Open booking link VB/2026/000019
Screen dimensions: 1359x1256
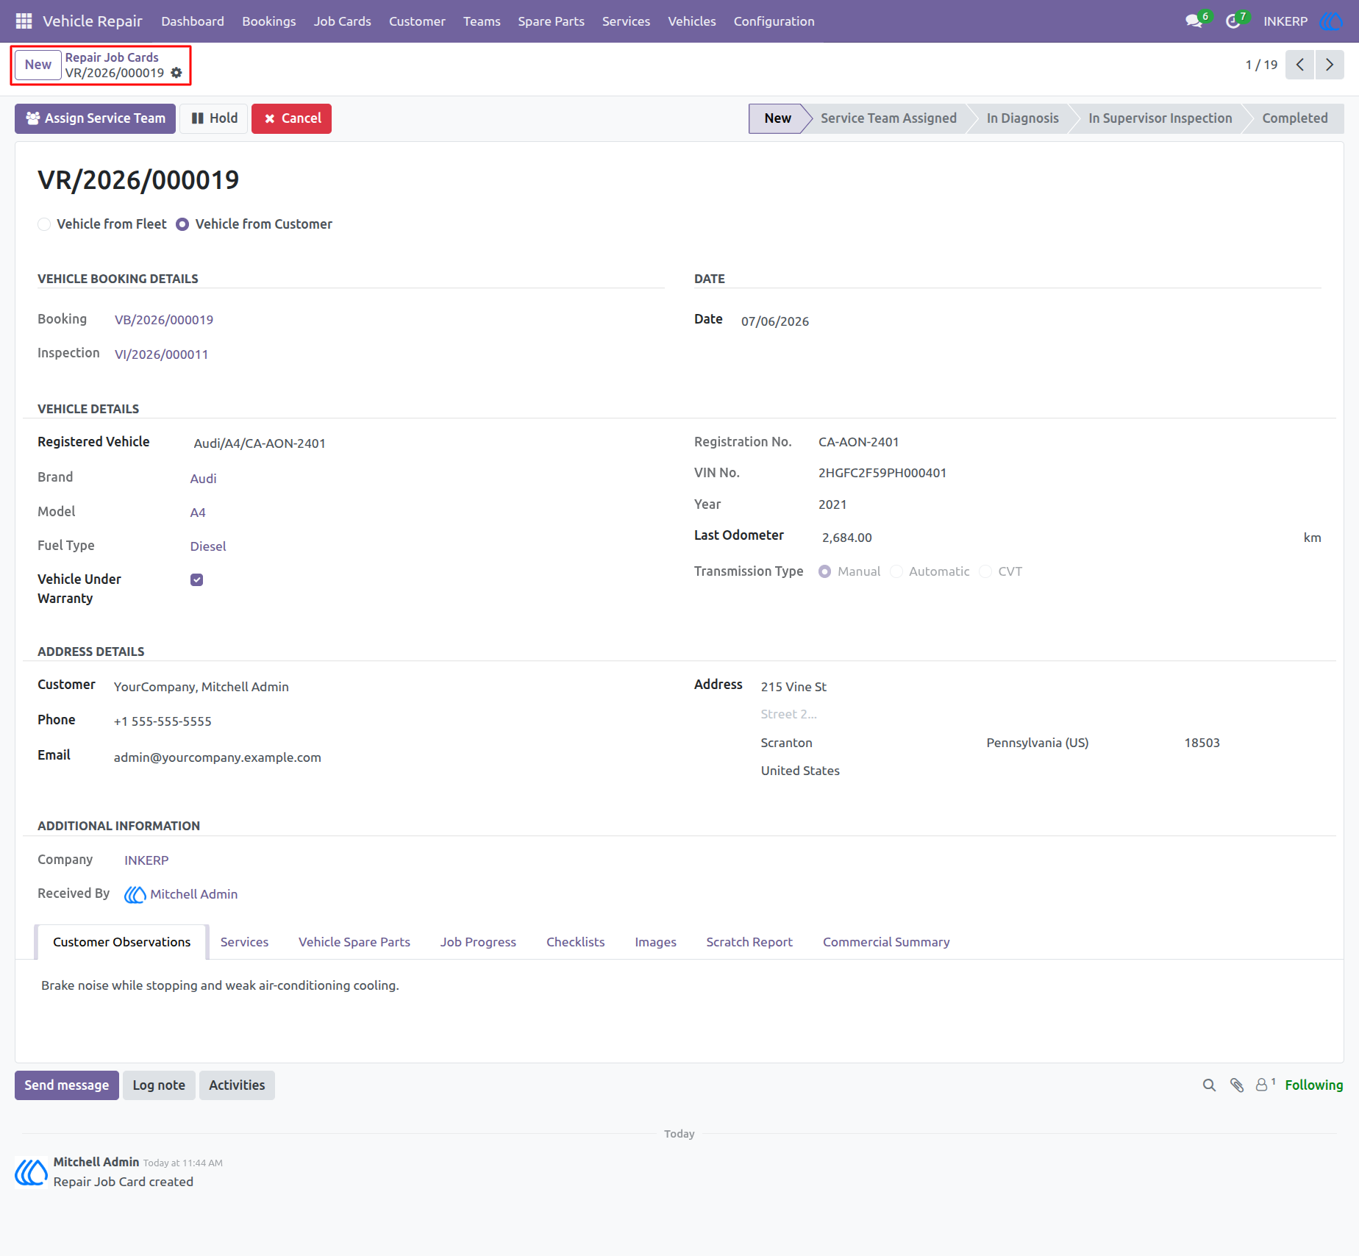(164, 320)
